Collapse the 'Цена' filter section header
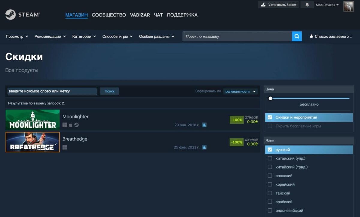Image resolution: width=360 pixels, height=217 pixels. pos(309,89)
